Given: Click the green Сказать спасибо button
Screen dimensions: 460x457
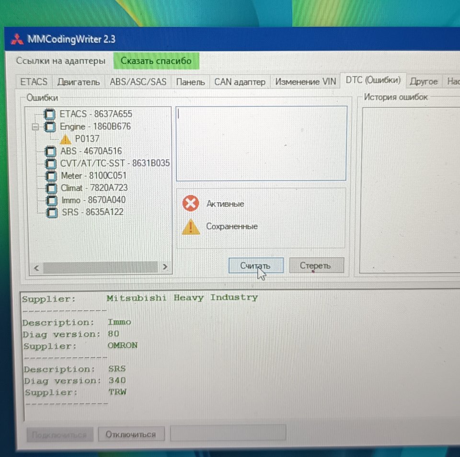Looking at the screenshot, I should click(x=156, y=61).
